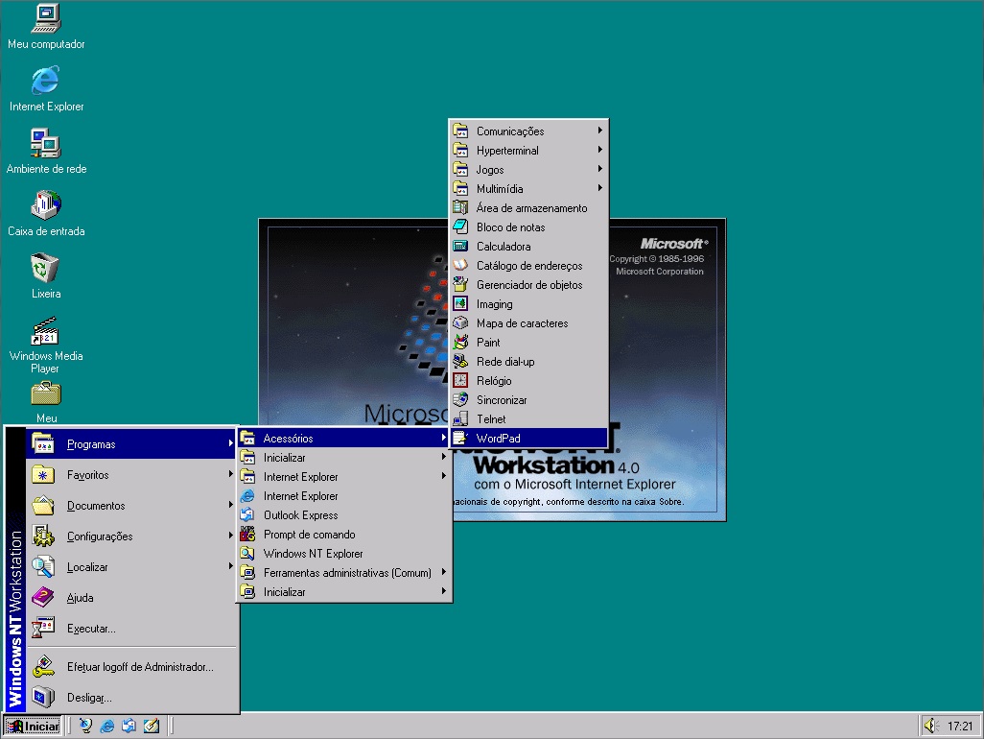Image resolution: width=984 pixels, height=739 pixels.
Task: Launch the Calculadora
Action: click(x=503, y=246)
